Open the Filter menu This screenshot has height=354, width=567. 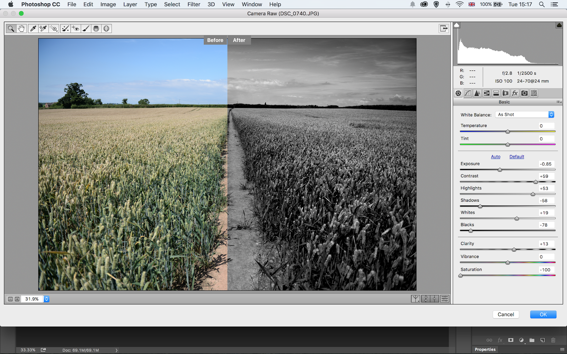coord(193,4)
